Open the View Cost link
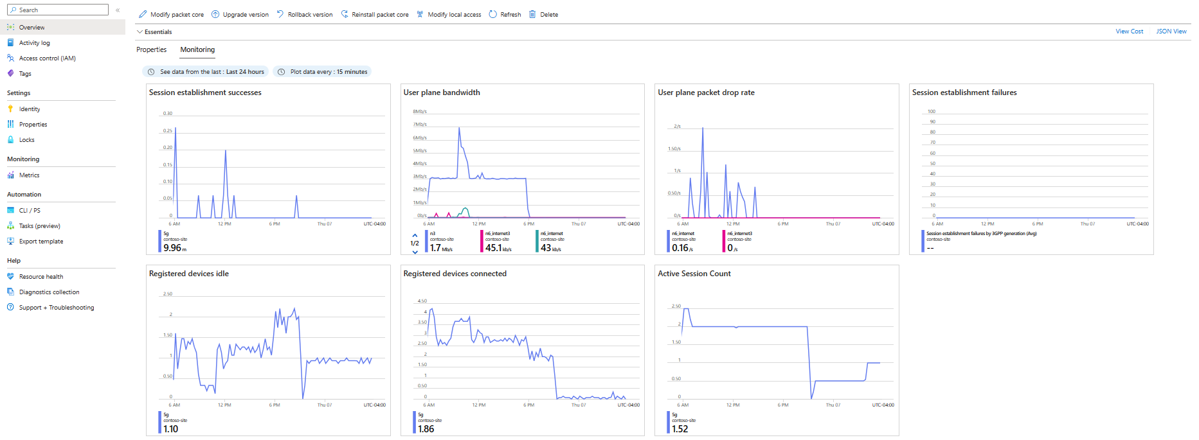1199x440 pixels. click(x=1129, y=31)
